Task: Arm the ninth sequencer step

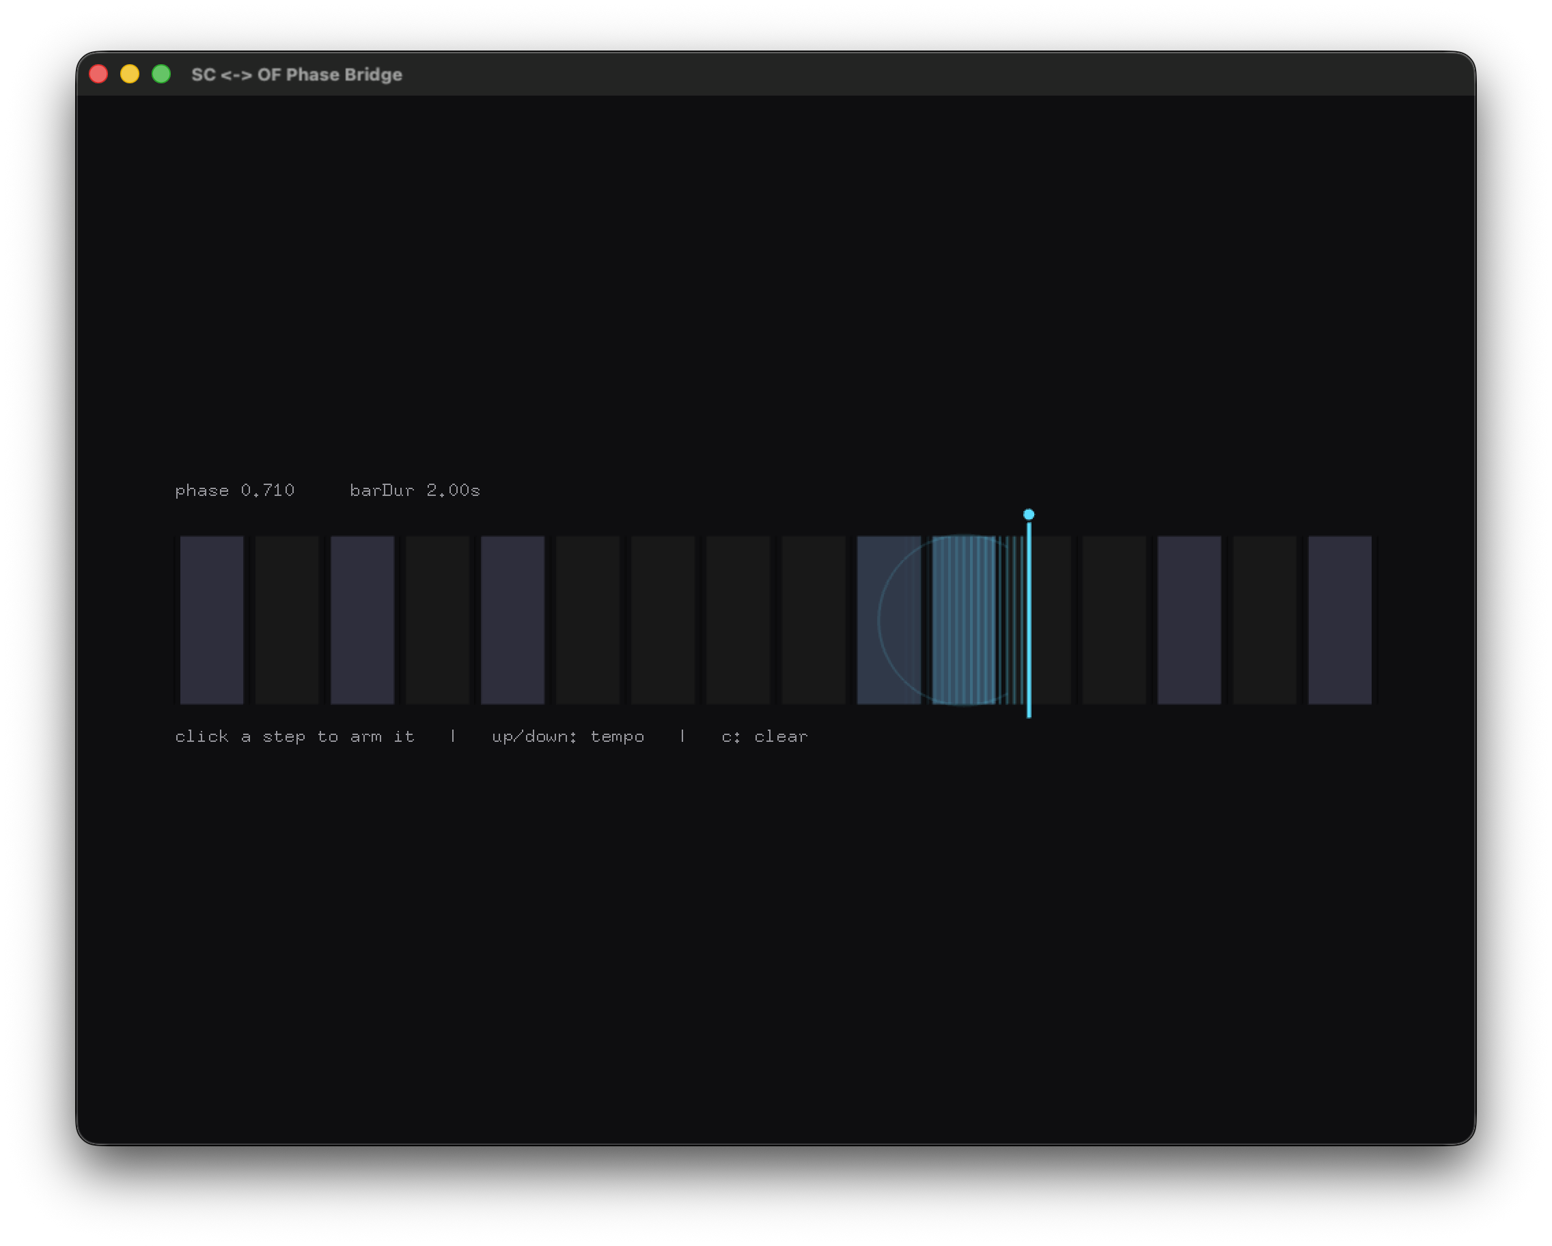Action: coord(814,620)
